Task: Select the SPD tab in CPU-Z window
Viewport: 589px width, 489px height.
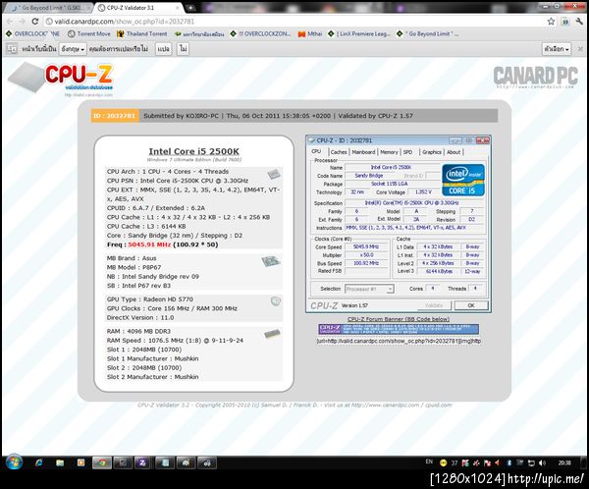Action: click(x=407, y=152)
